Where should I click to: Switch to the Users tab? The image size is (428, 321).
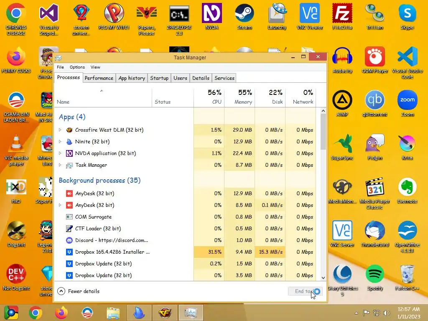[180, 78]
